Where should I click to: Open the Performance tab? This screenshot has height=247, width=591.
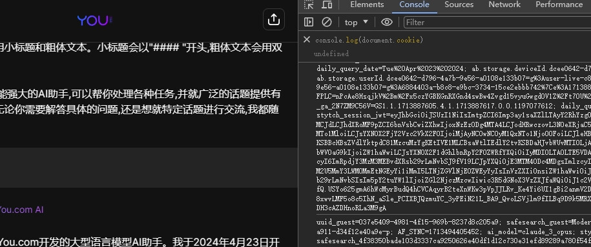[x=559, y=5]
